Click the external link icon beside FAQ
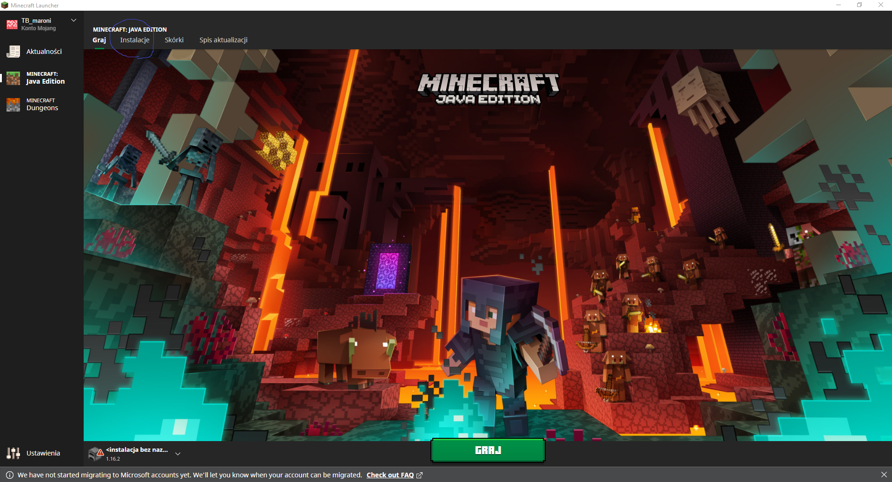 pyautogui.click(x=419, y=475)
